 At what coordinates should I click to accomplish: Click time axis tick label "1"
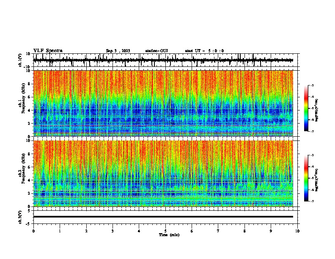click(x=60, y=231)
